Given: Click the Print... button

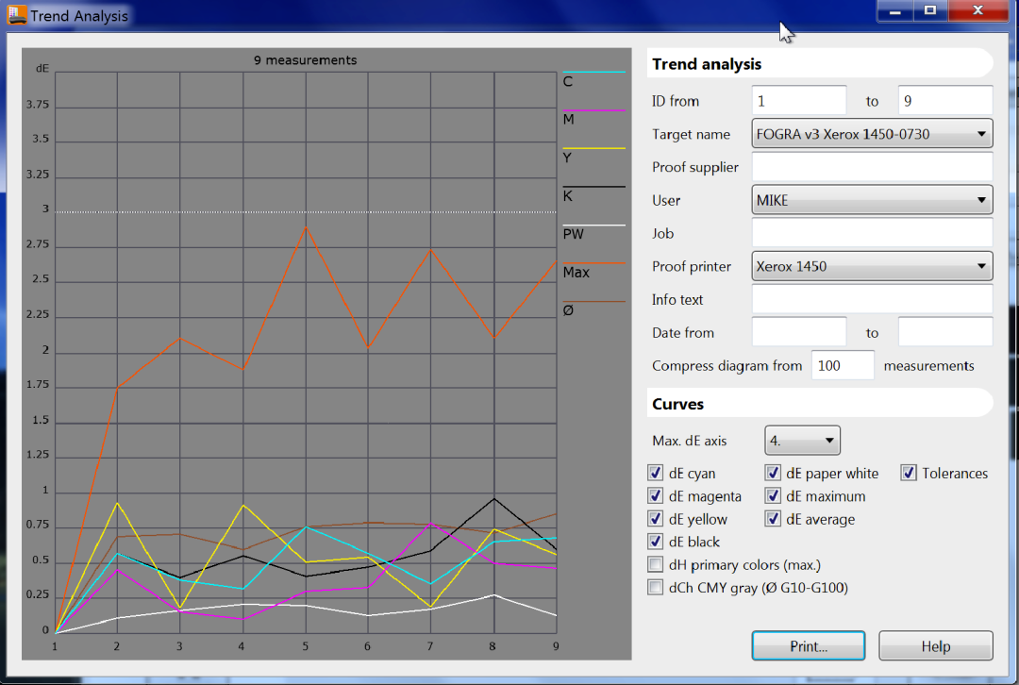Looking at the screenshot, I should [x=809, y=646].
